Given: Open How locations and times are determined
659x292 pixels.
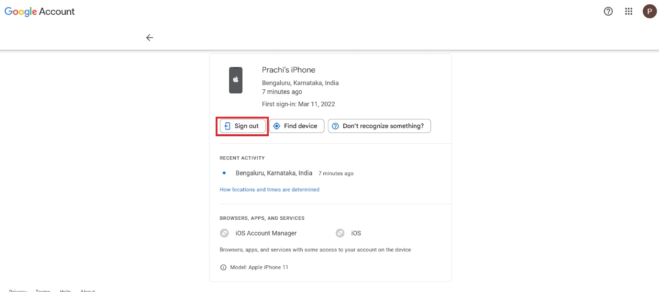Looking at the screenshot, I should [x=269, y=190].
